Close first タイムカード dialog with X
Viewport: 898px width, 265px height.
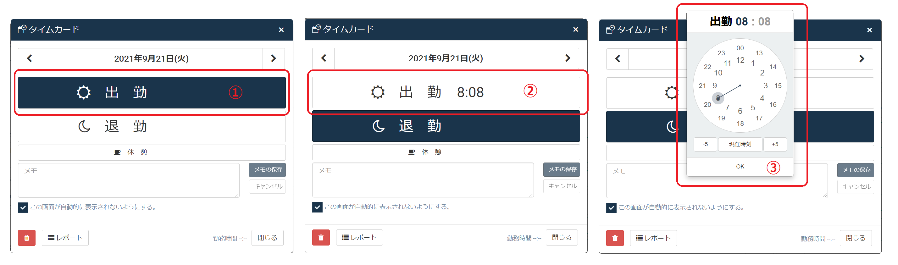(x=281, y=30)
